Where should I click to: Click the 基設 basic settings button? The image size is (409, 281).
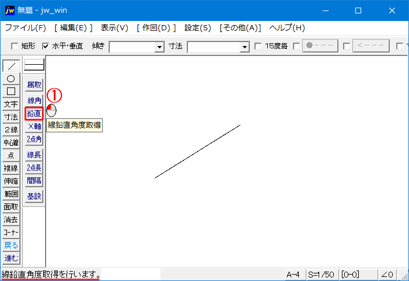pos(34,196)
